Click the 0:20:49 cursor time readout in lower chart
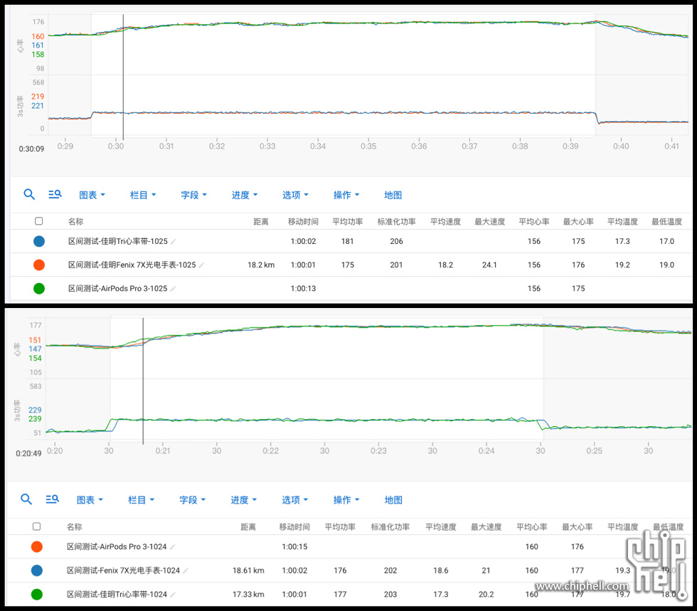 [x=29, y=454]
